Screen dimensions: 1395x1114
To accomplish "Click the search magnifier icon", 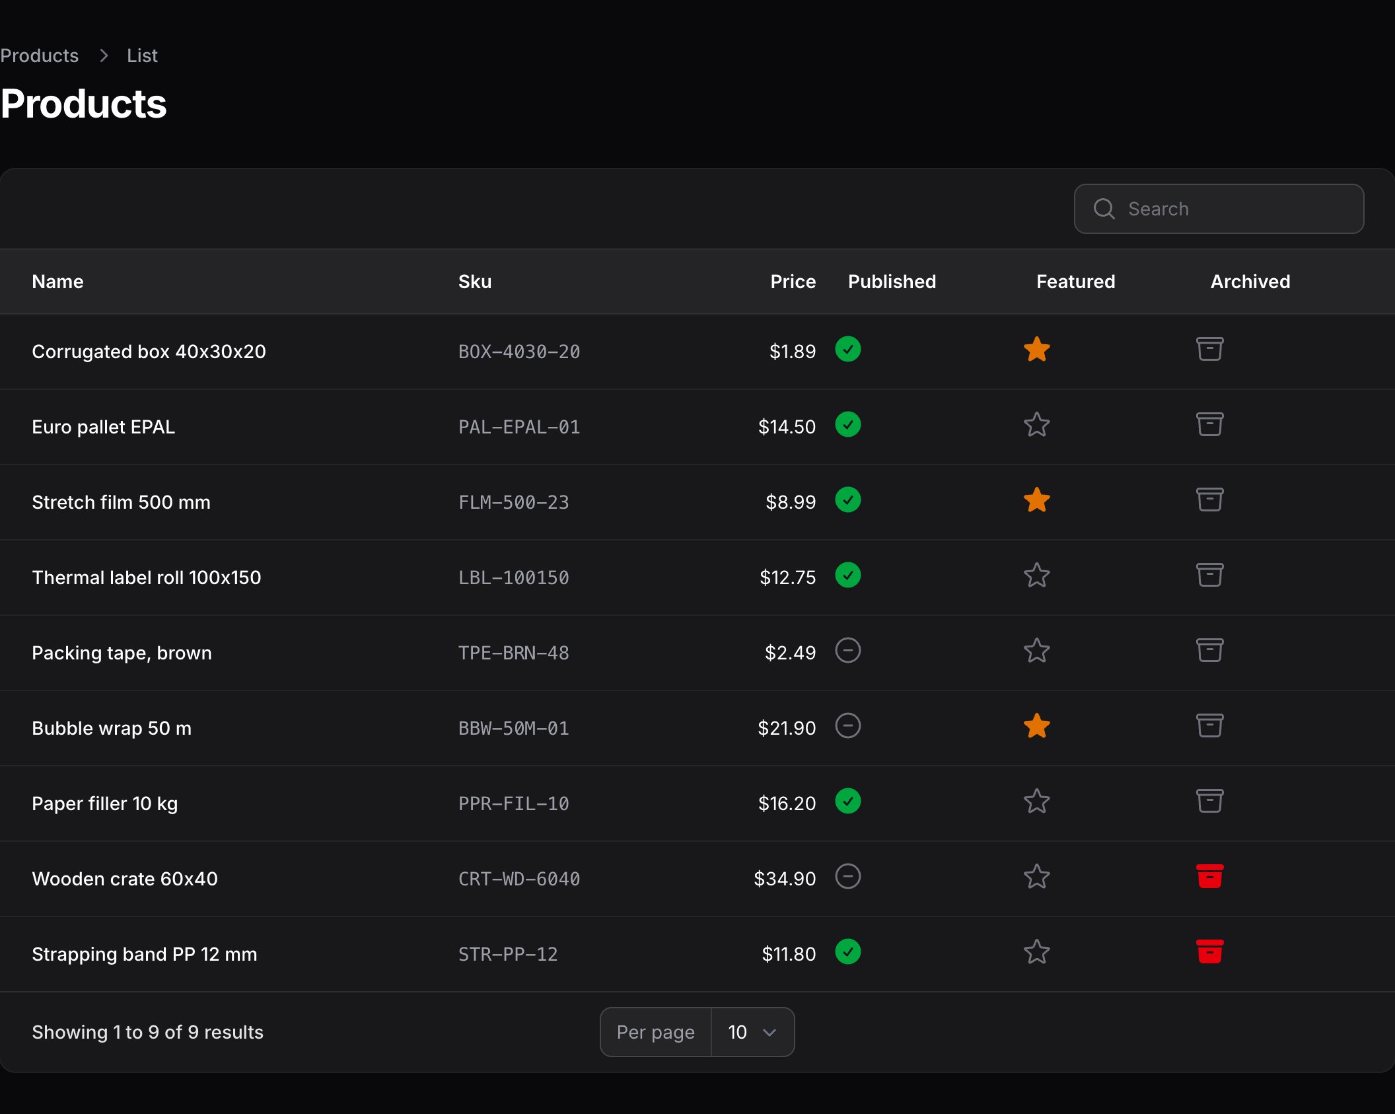I will point(1104,209).
